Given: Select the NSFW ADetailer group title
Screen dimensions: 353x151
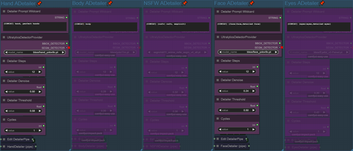Looking at the screenshot, I should (x=162, y=3).
